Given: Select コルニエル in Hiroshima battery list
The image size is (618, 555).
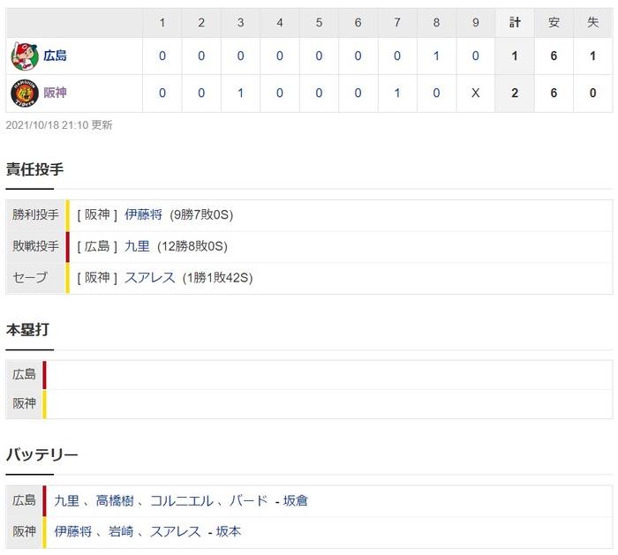Looking at the screenshot, I should click(182, 501).
